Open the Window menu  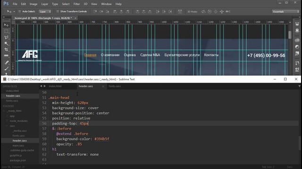(x=106, y=4)
